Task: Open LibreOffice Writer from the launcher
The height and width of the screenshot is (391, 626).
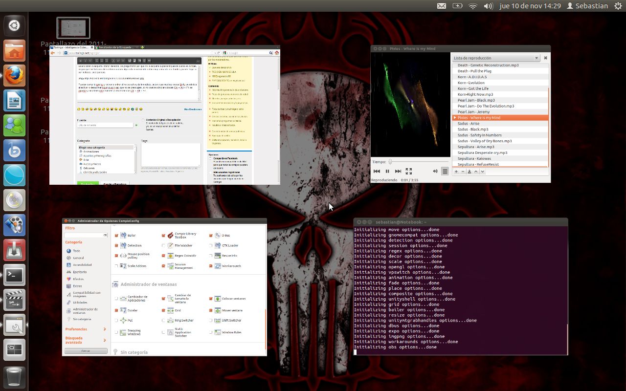Action: [14, 101]
